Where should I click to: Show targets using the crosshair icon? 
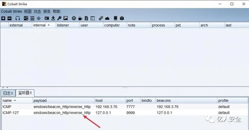point(38,18)
